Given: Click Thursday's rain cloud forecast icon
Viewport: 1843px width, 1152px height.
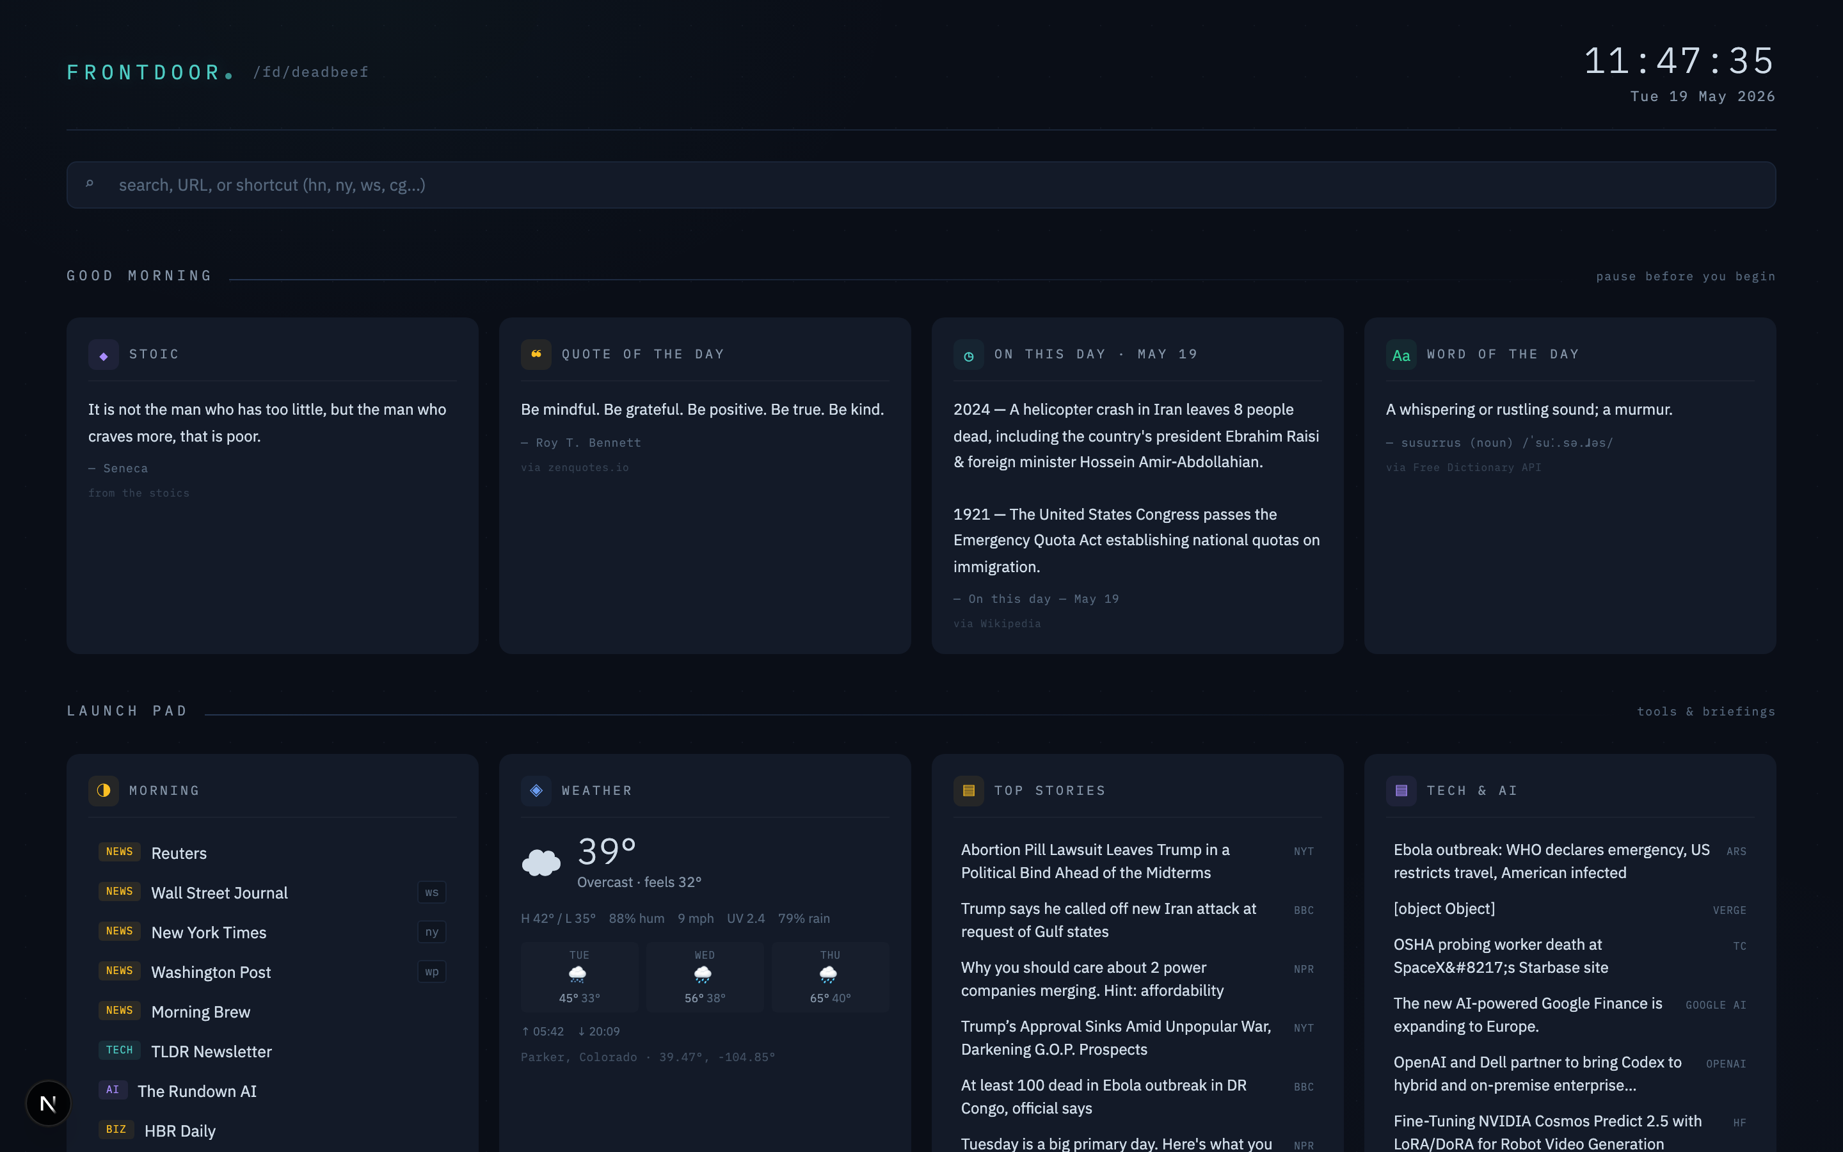Looking at the screenshot, I should tap(829, 975).
